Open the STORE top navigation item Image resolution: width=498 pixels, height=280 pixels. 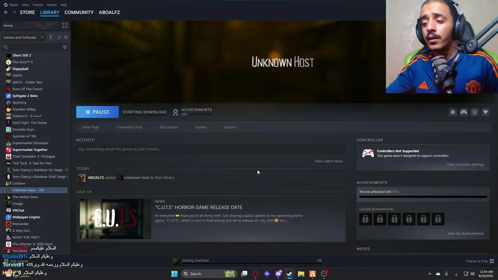coord(27,12)
